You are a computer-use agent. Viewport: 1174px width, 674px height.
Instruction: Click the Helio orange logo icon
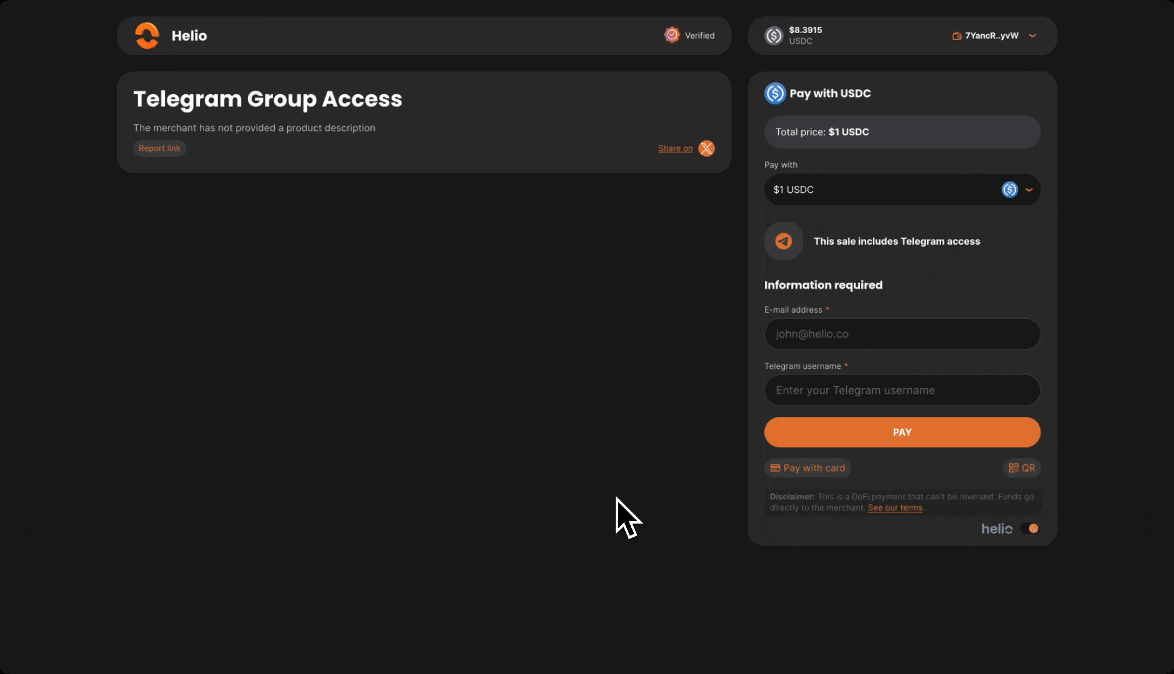[x=147, y=36]
